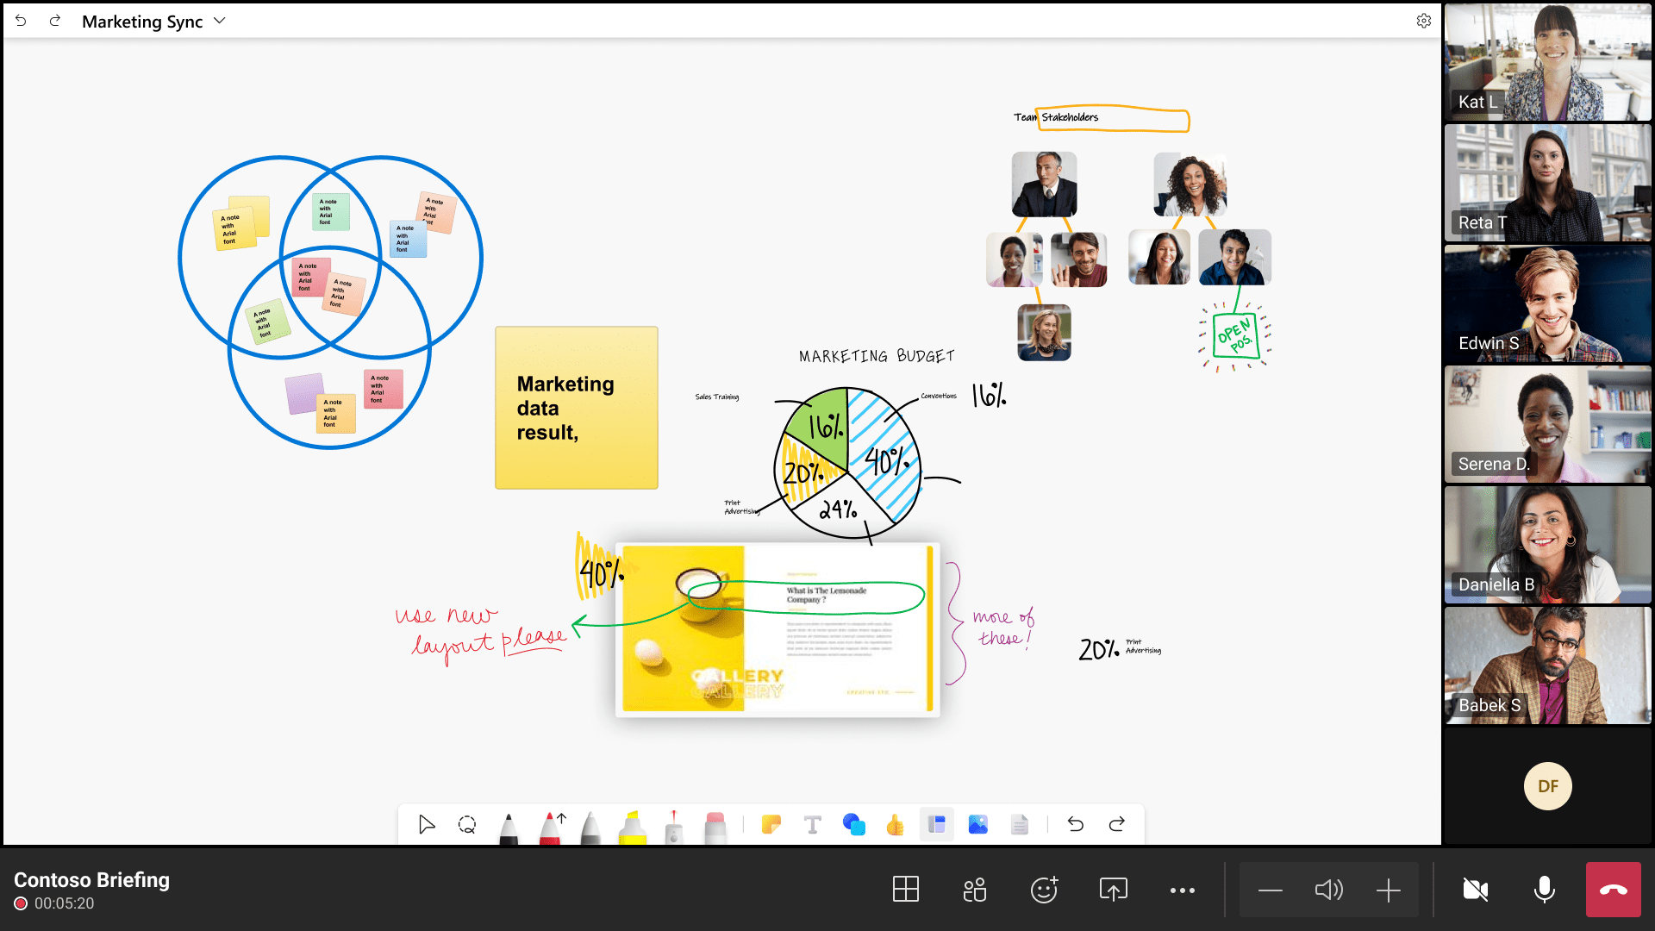
Task: Open the more options ellipsis menu
Action: pos(1182,890)
